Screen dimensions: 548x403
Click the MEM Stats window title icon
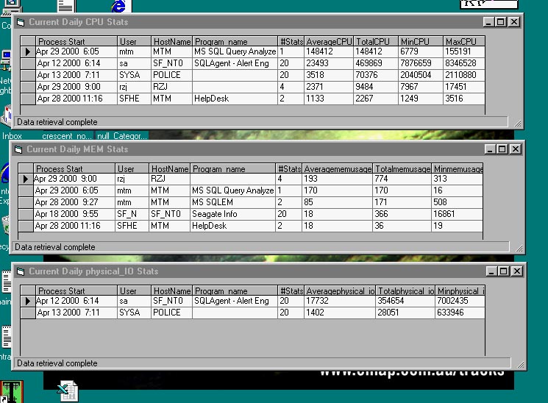click(x=18, y=149)
